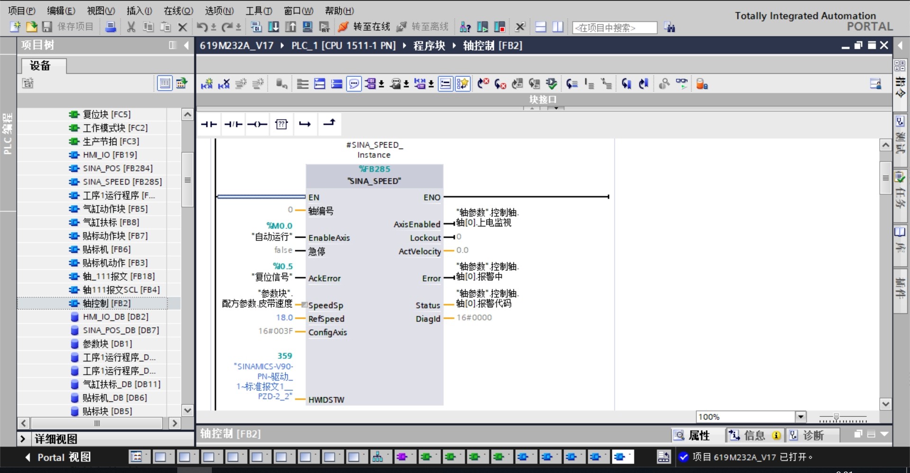Screen dimensions: 910x473
Task: Click the save project (保存项目) button
Action: pyautogui.click(x=68, y=27)
